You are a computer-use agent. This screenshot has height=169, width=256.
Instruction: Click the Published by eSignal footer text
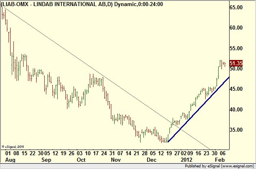[219, 166]
